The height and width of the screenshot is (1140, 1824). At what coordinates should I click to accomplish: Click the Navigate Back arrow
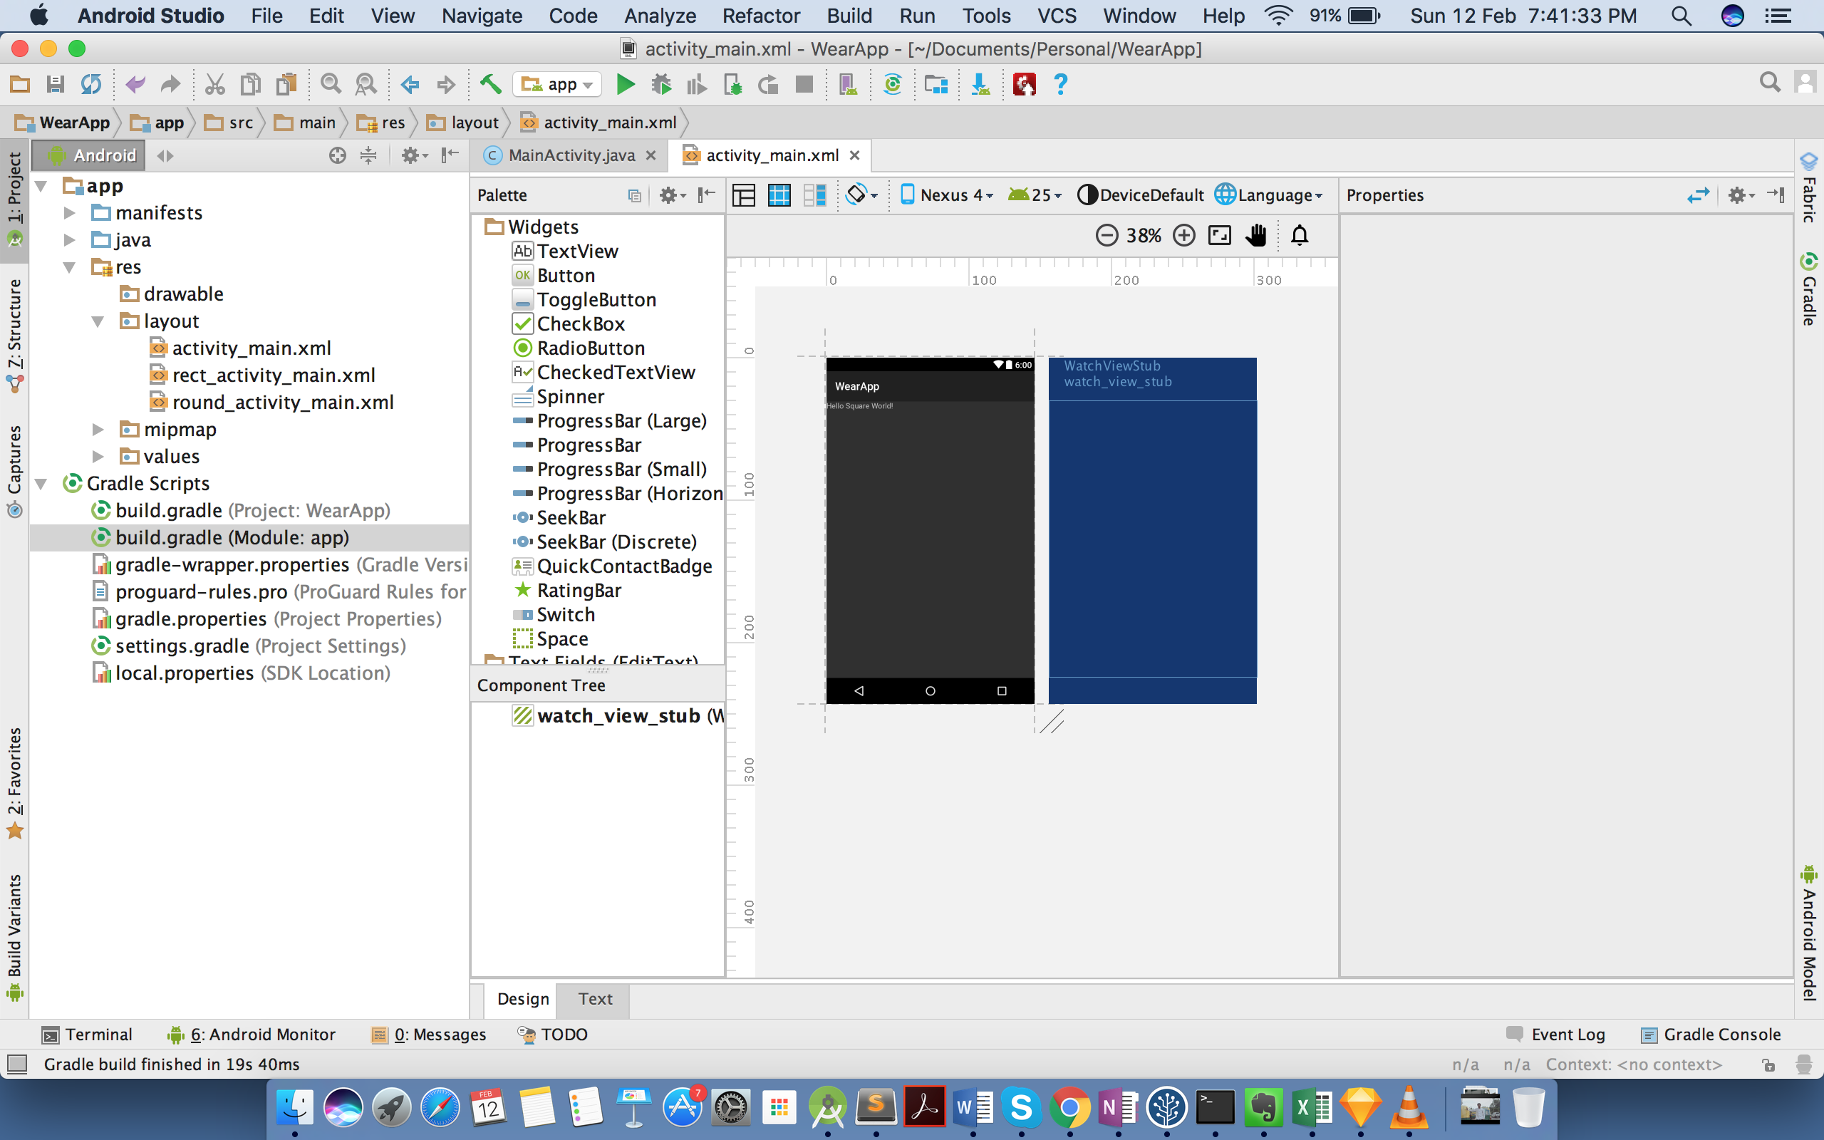click(410, 85)
